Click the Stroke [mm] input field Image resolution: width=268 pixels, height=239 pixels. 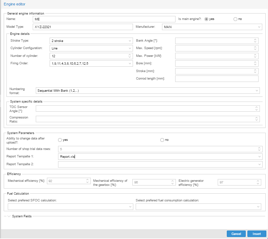pyautogui.click(x=217, y=71)
